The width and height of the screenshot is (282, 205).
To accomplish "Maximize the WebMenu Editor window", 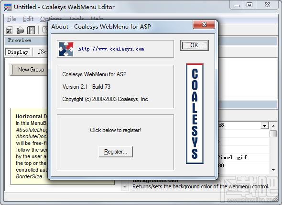I will tap(249, 5).
